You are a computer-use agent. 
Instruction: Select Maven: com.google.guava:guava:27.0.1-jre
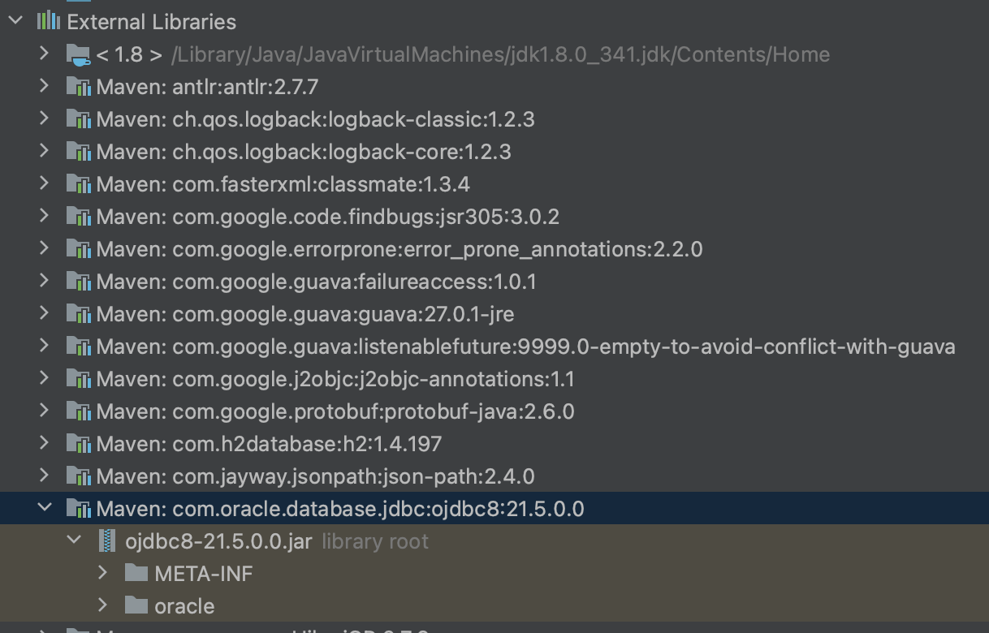pos(305,314)
